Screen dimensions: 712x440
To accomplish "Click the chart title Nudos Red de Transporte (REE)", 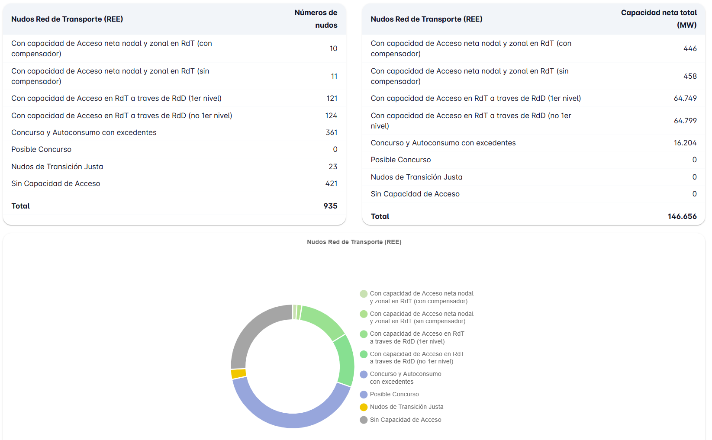I will (x=354, y=242).
